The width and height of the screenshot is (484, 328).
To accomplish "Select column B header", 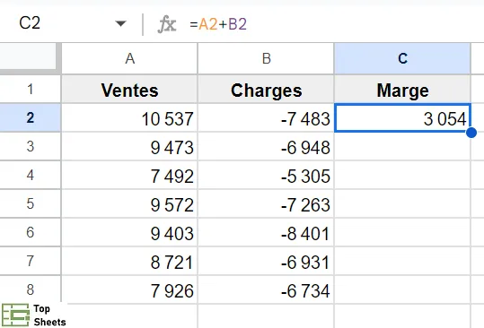I will coord(266,58).
